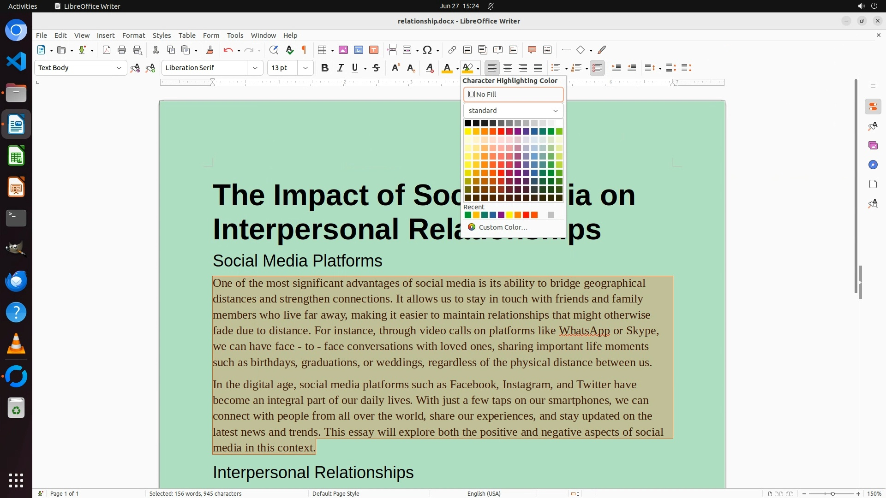Click Insert Special Character omega icon
The height and width of the screenshot is (498, 886).
pyautogui.click(x=427, y=50)
